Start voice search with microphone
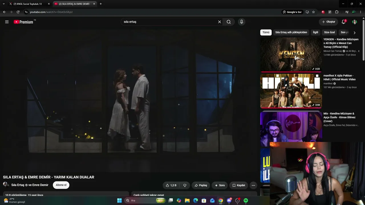The width and height of the screenshot is (365, 205). [x=242, y=22]
